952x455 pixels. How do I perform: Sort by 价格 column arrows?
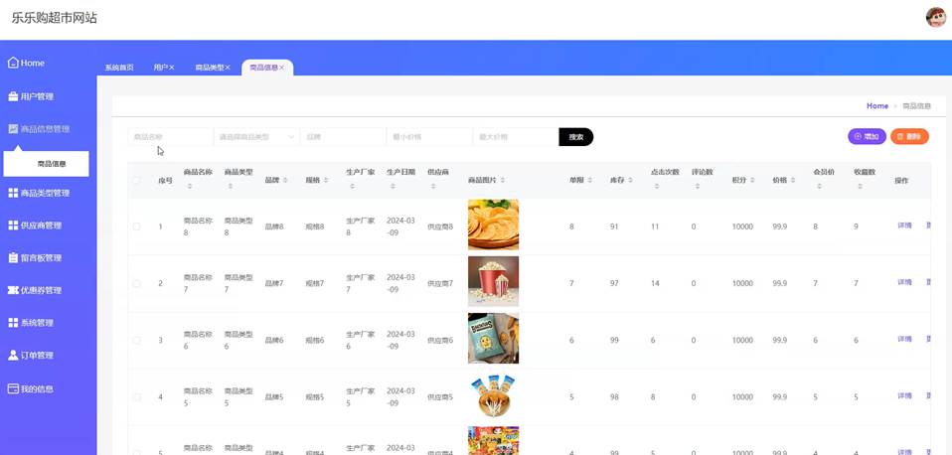pos(793,180)
